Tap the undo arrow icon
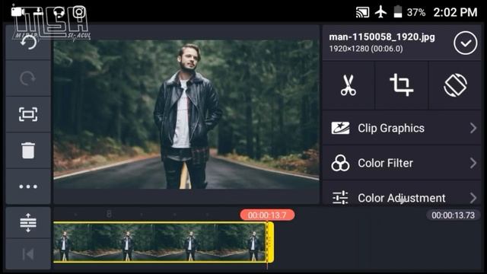 [28, 43]
